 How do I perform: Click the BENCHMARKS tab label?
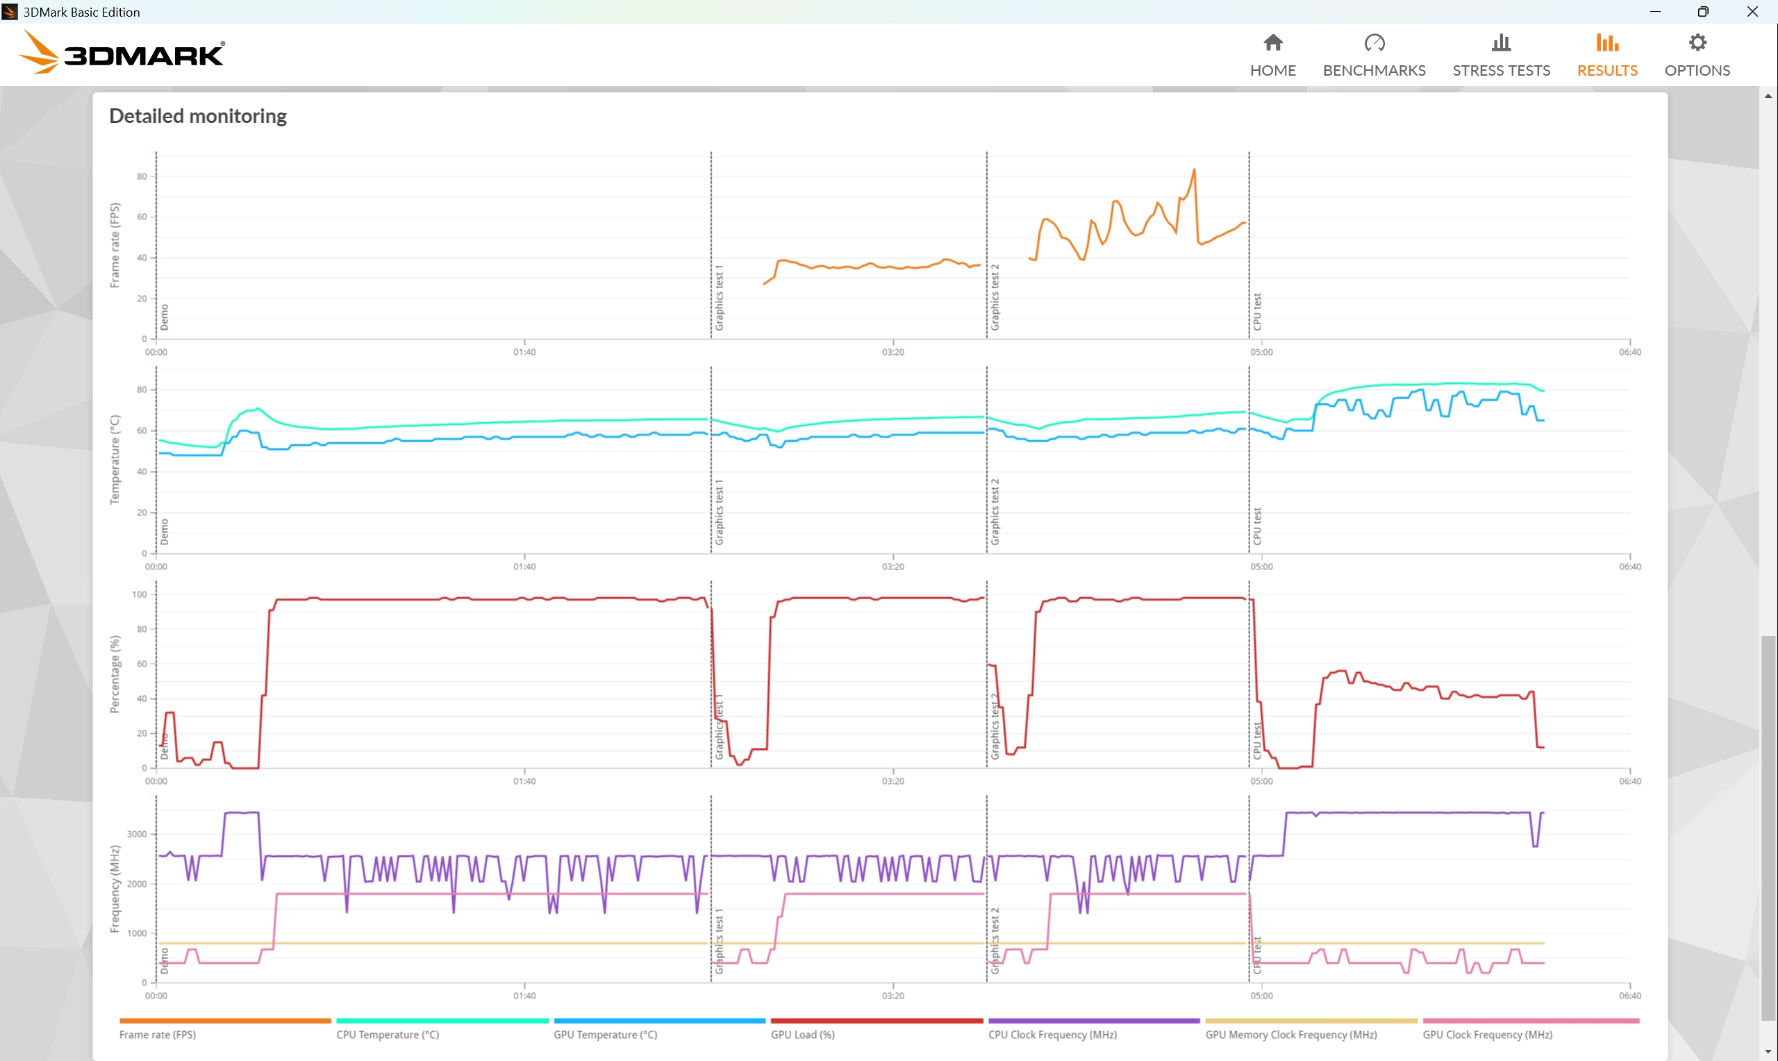[1373, 70]
